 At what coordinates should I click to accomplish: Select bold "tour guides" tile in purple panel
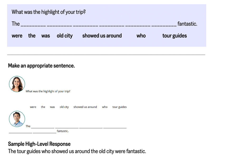point(174,36)
